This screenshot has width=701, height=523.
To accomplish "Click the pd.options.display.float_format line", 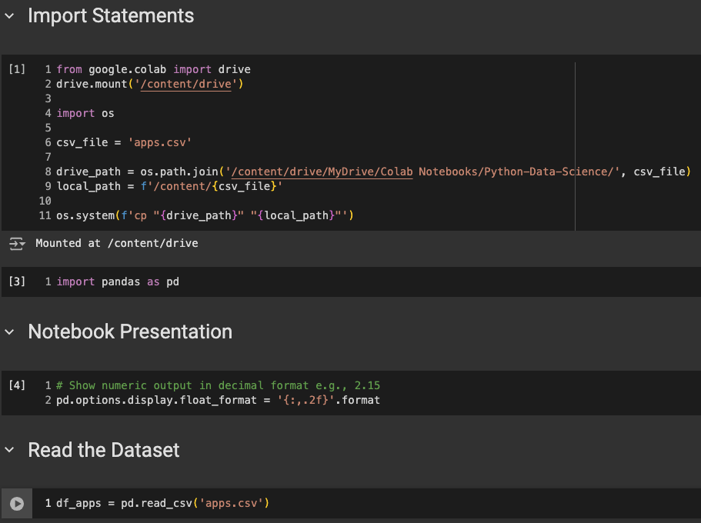I will pyautogui.click(x=218, y=400).
